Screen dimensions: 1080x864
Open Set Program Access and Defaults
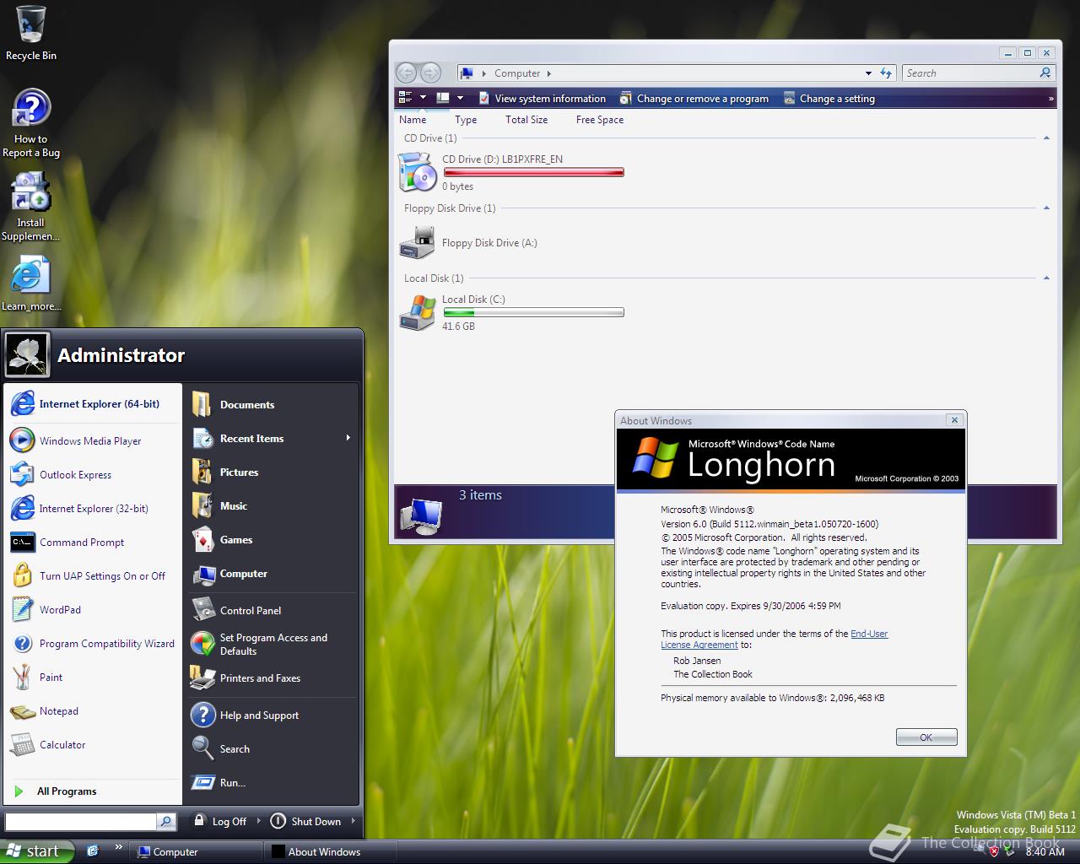coord(272,644)
